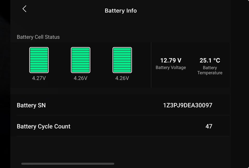The height and width of the screenshot is (168, 249).
Task: Select the 12.79 V voltage value
Action: [x=171, y=61]
